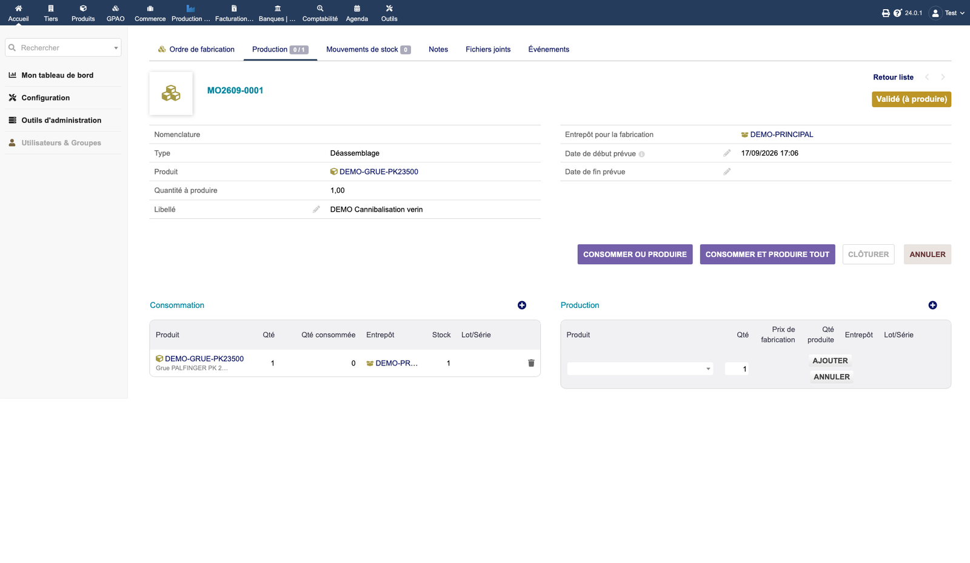Open the Rechercher search dropdown
This screenshot has height=563, width=970.
63,48
